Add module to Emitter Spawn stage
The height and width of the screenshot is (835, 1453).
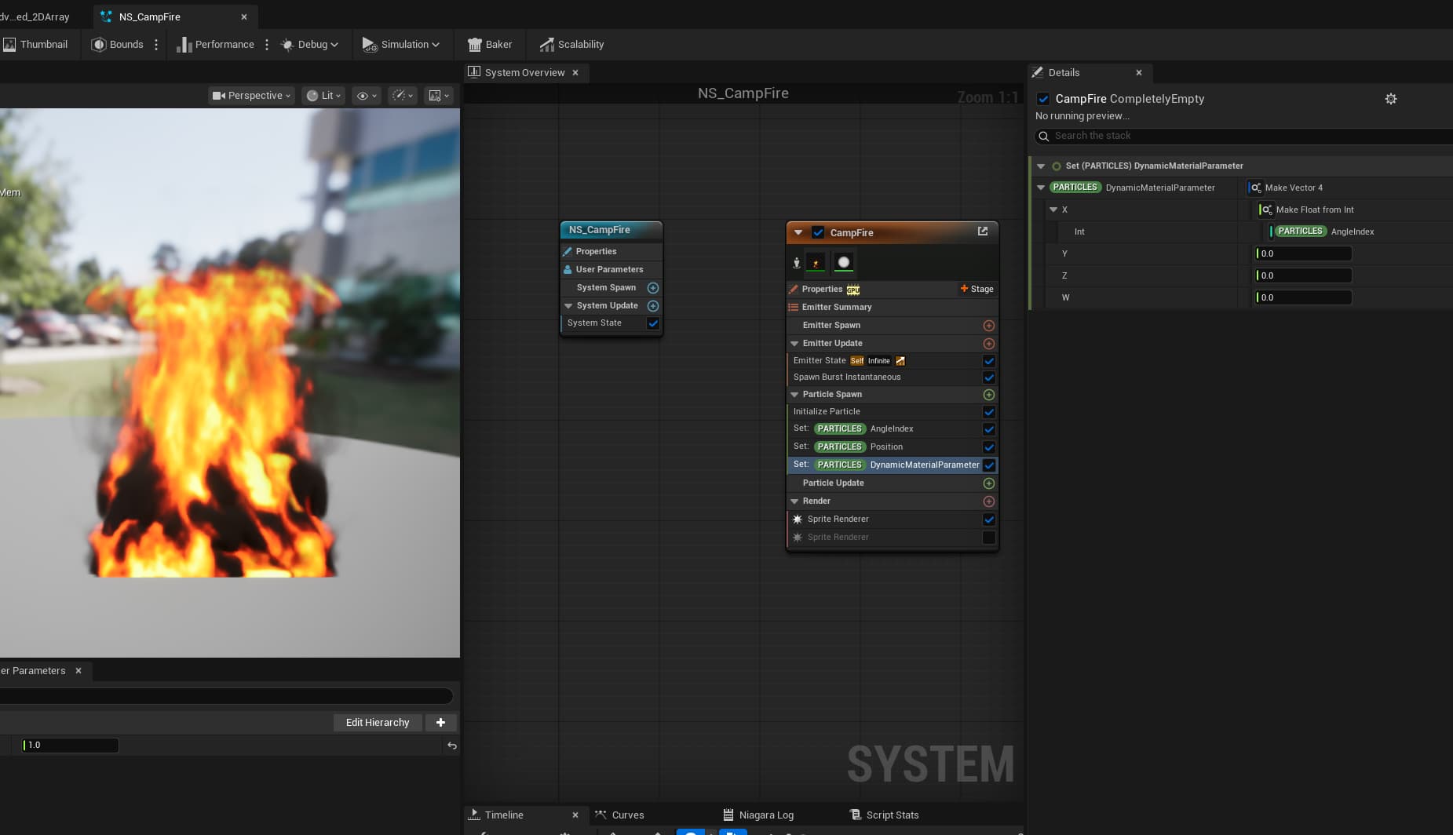click(988, 326)
